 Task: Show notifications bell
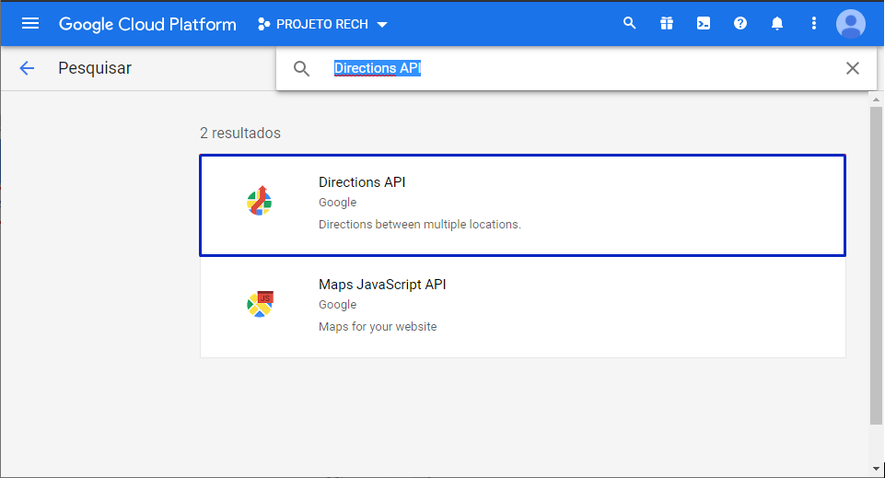(777, 24)
